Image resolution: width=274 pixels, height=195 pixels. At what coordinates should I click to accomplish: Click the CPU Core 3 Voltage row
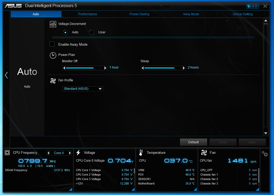click(x=104, y=179)
